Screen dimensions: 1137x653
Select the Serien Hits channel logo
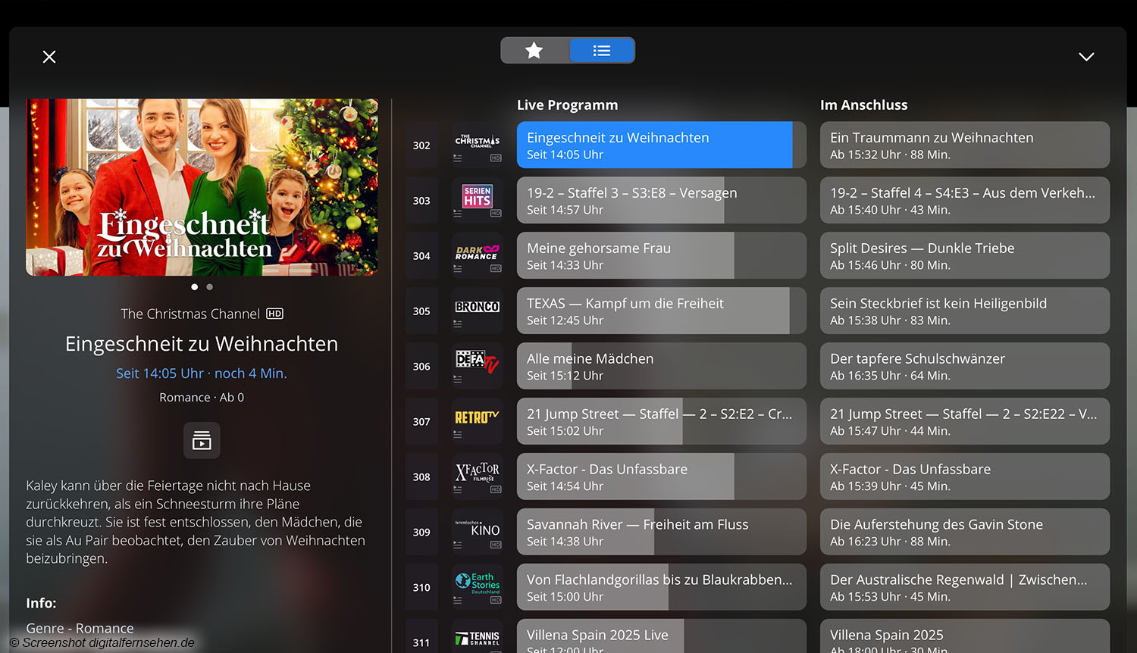click(x=477, y=197)
